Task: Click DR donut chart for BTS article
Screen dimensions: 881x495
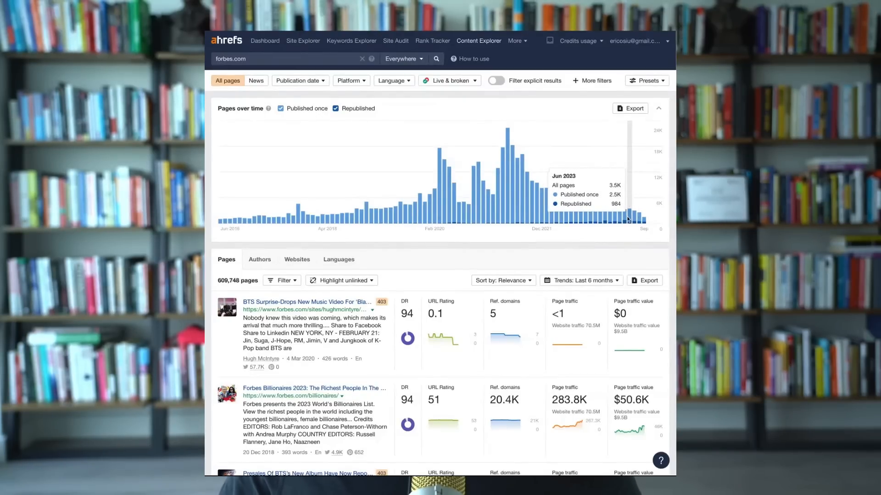Action: 407,338
